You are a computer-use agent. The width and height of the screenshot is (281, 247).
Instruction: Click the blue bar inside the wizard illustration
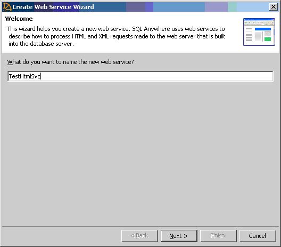[263, 29]
